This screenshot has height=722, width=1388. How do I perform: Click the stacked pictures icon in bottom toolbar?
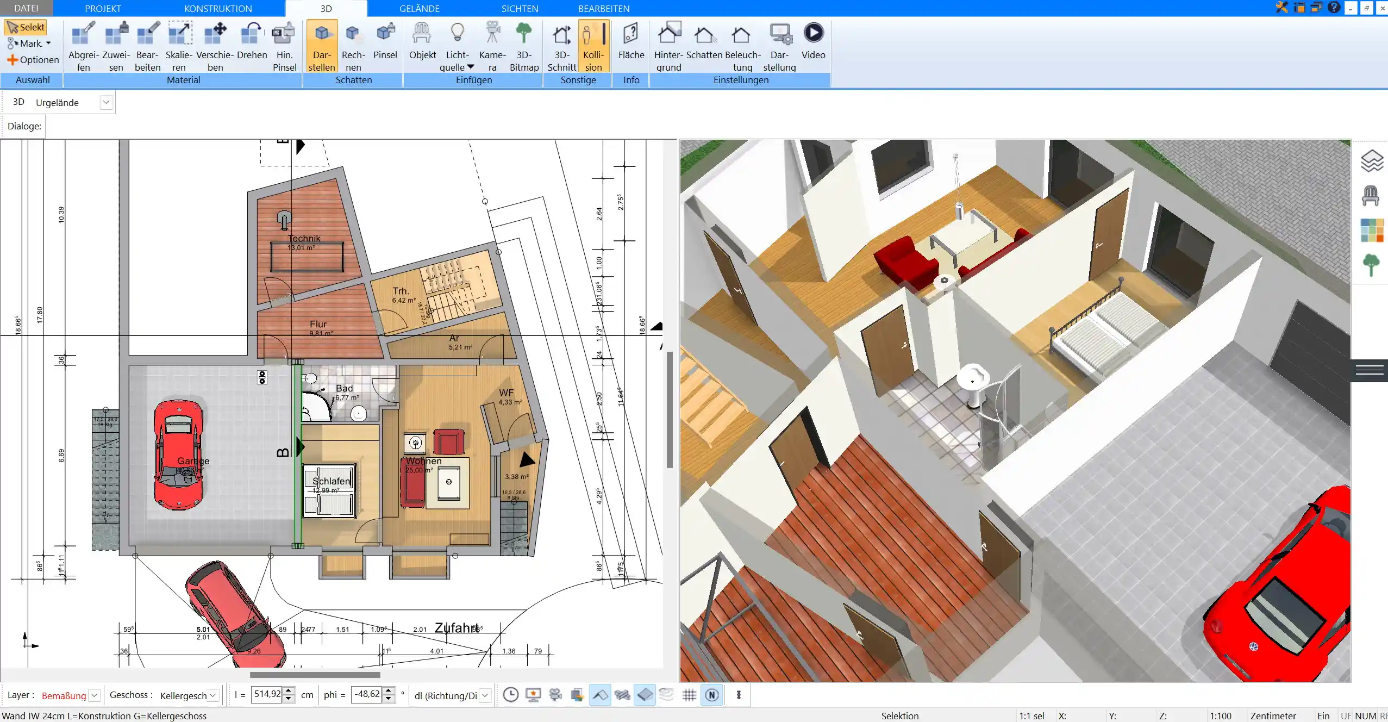[x=577, y=695]
